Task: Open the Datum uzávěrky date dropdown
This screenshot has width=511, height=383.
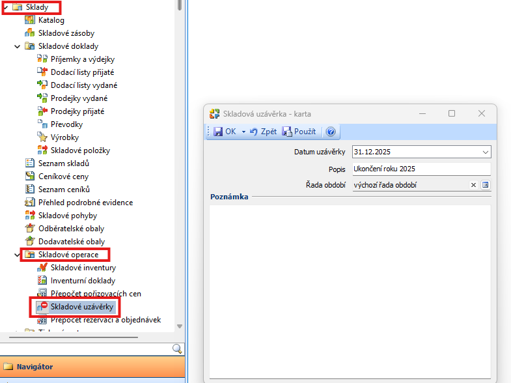Action: point(485,152)
